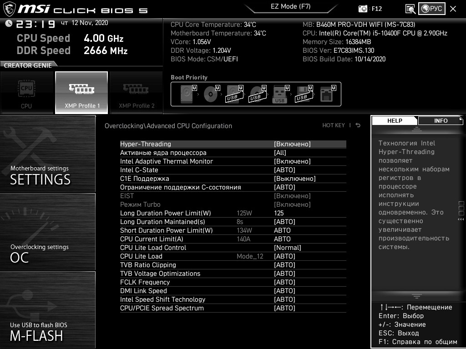The image size is (466, 349).
Task: Go back using the return arrow icon
Action: pyautogui.click(x=358, y=125)
